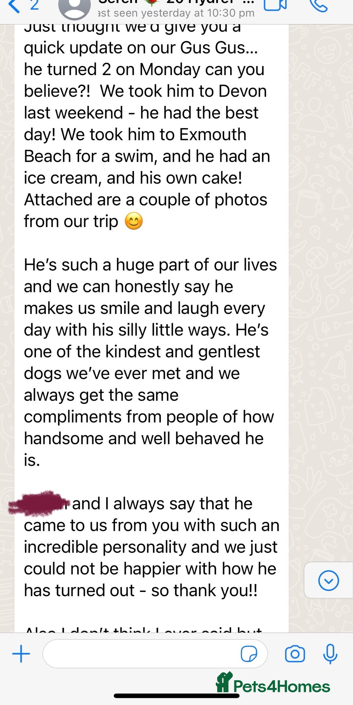Tap the black home indicator bar
Viewport: 353px width, 705px height.
point(176,696)
